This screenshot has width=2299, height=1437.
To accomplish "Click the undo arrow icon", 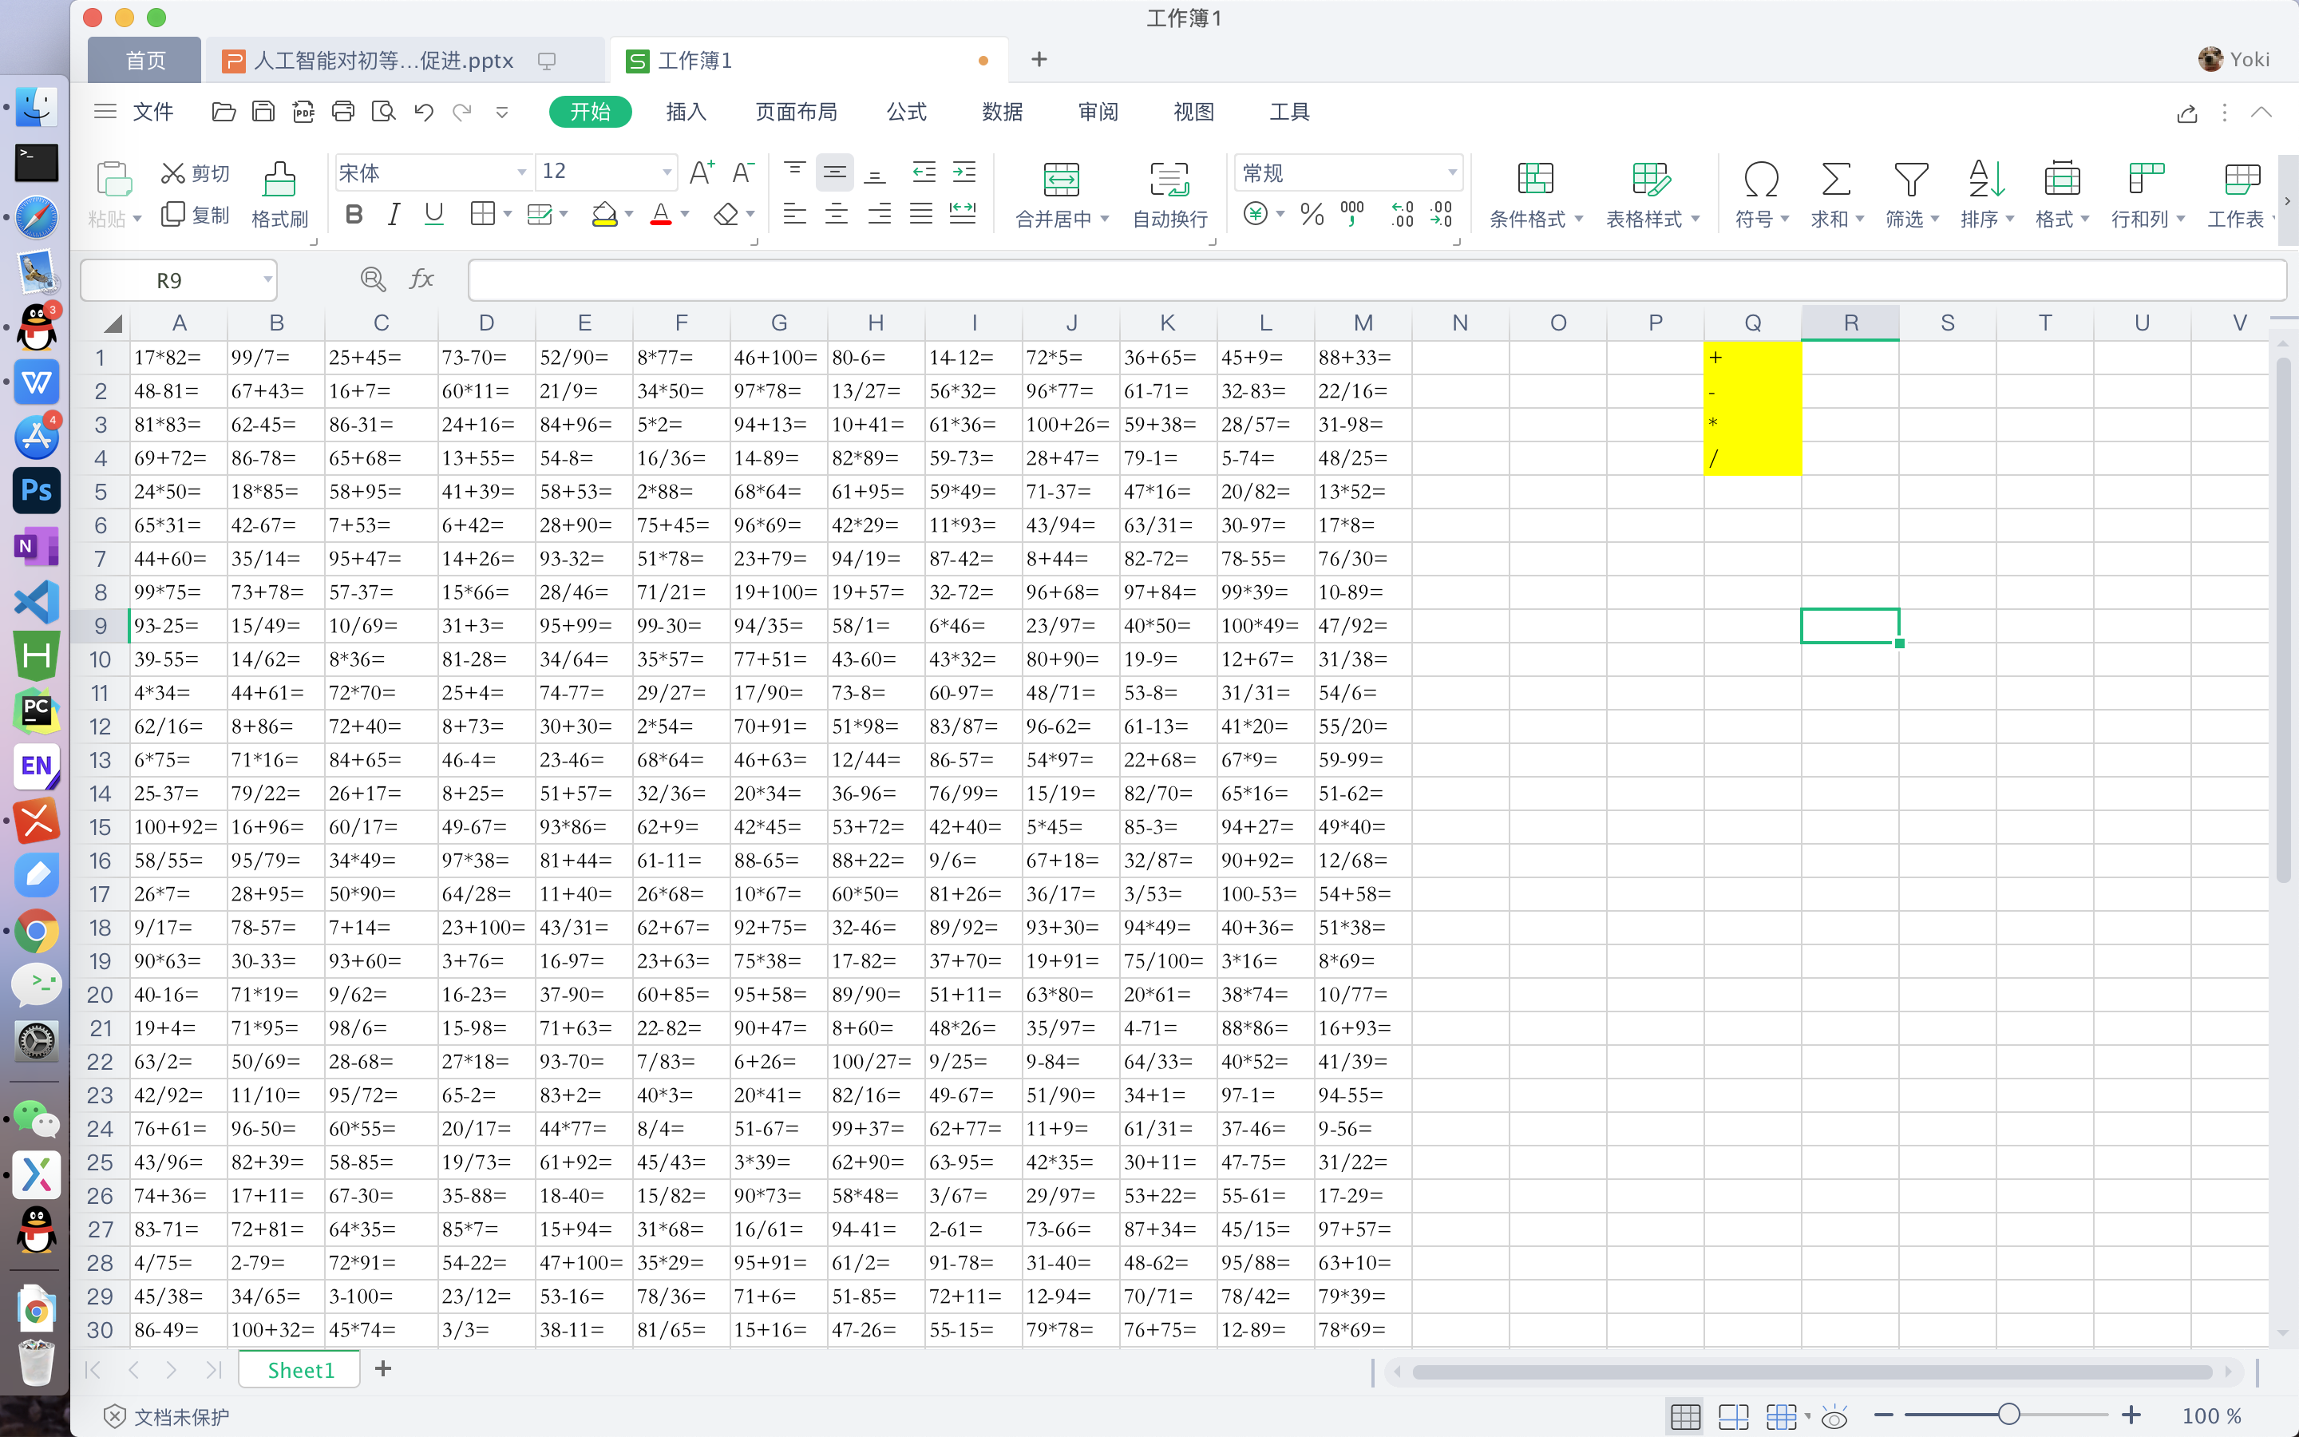I will point(424,112).
